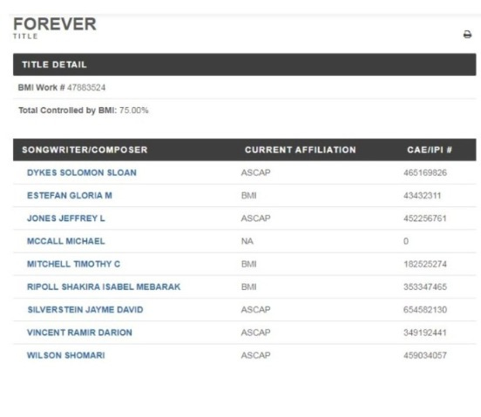This screenshot has height=417, width=481.
Task: Click the print icon
Action: pyautogui.click(x=467, y=35)
